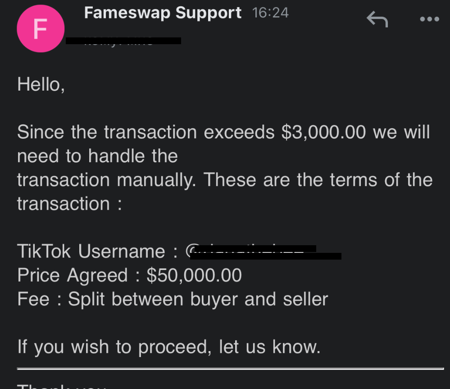Click the TikTok Username label

coord(91,251)
